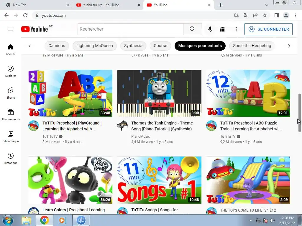This screenshot has height=226, width=302.
Task: Click the TuTiTuTV avatar beside ABC Puzzle Train
Action: pyautogui.click(x=211, y=126)
